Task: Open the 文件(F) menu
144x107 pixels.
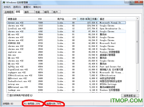Action: pyautogui.click(x=7, y=7)
